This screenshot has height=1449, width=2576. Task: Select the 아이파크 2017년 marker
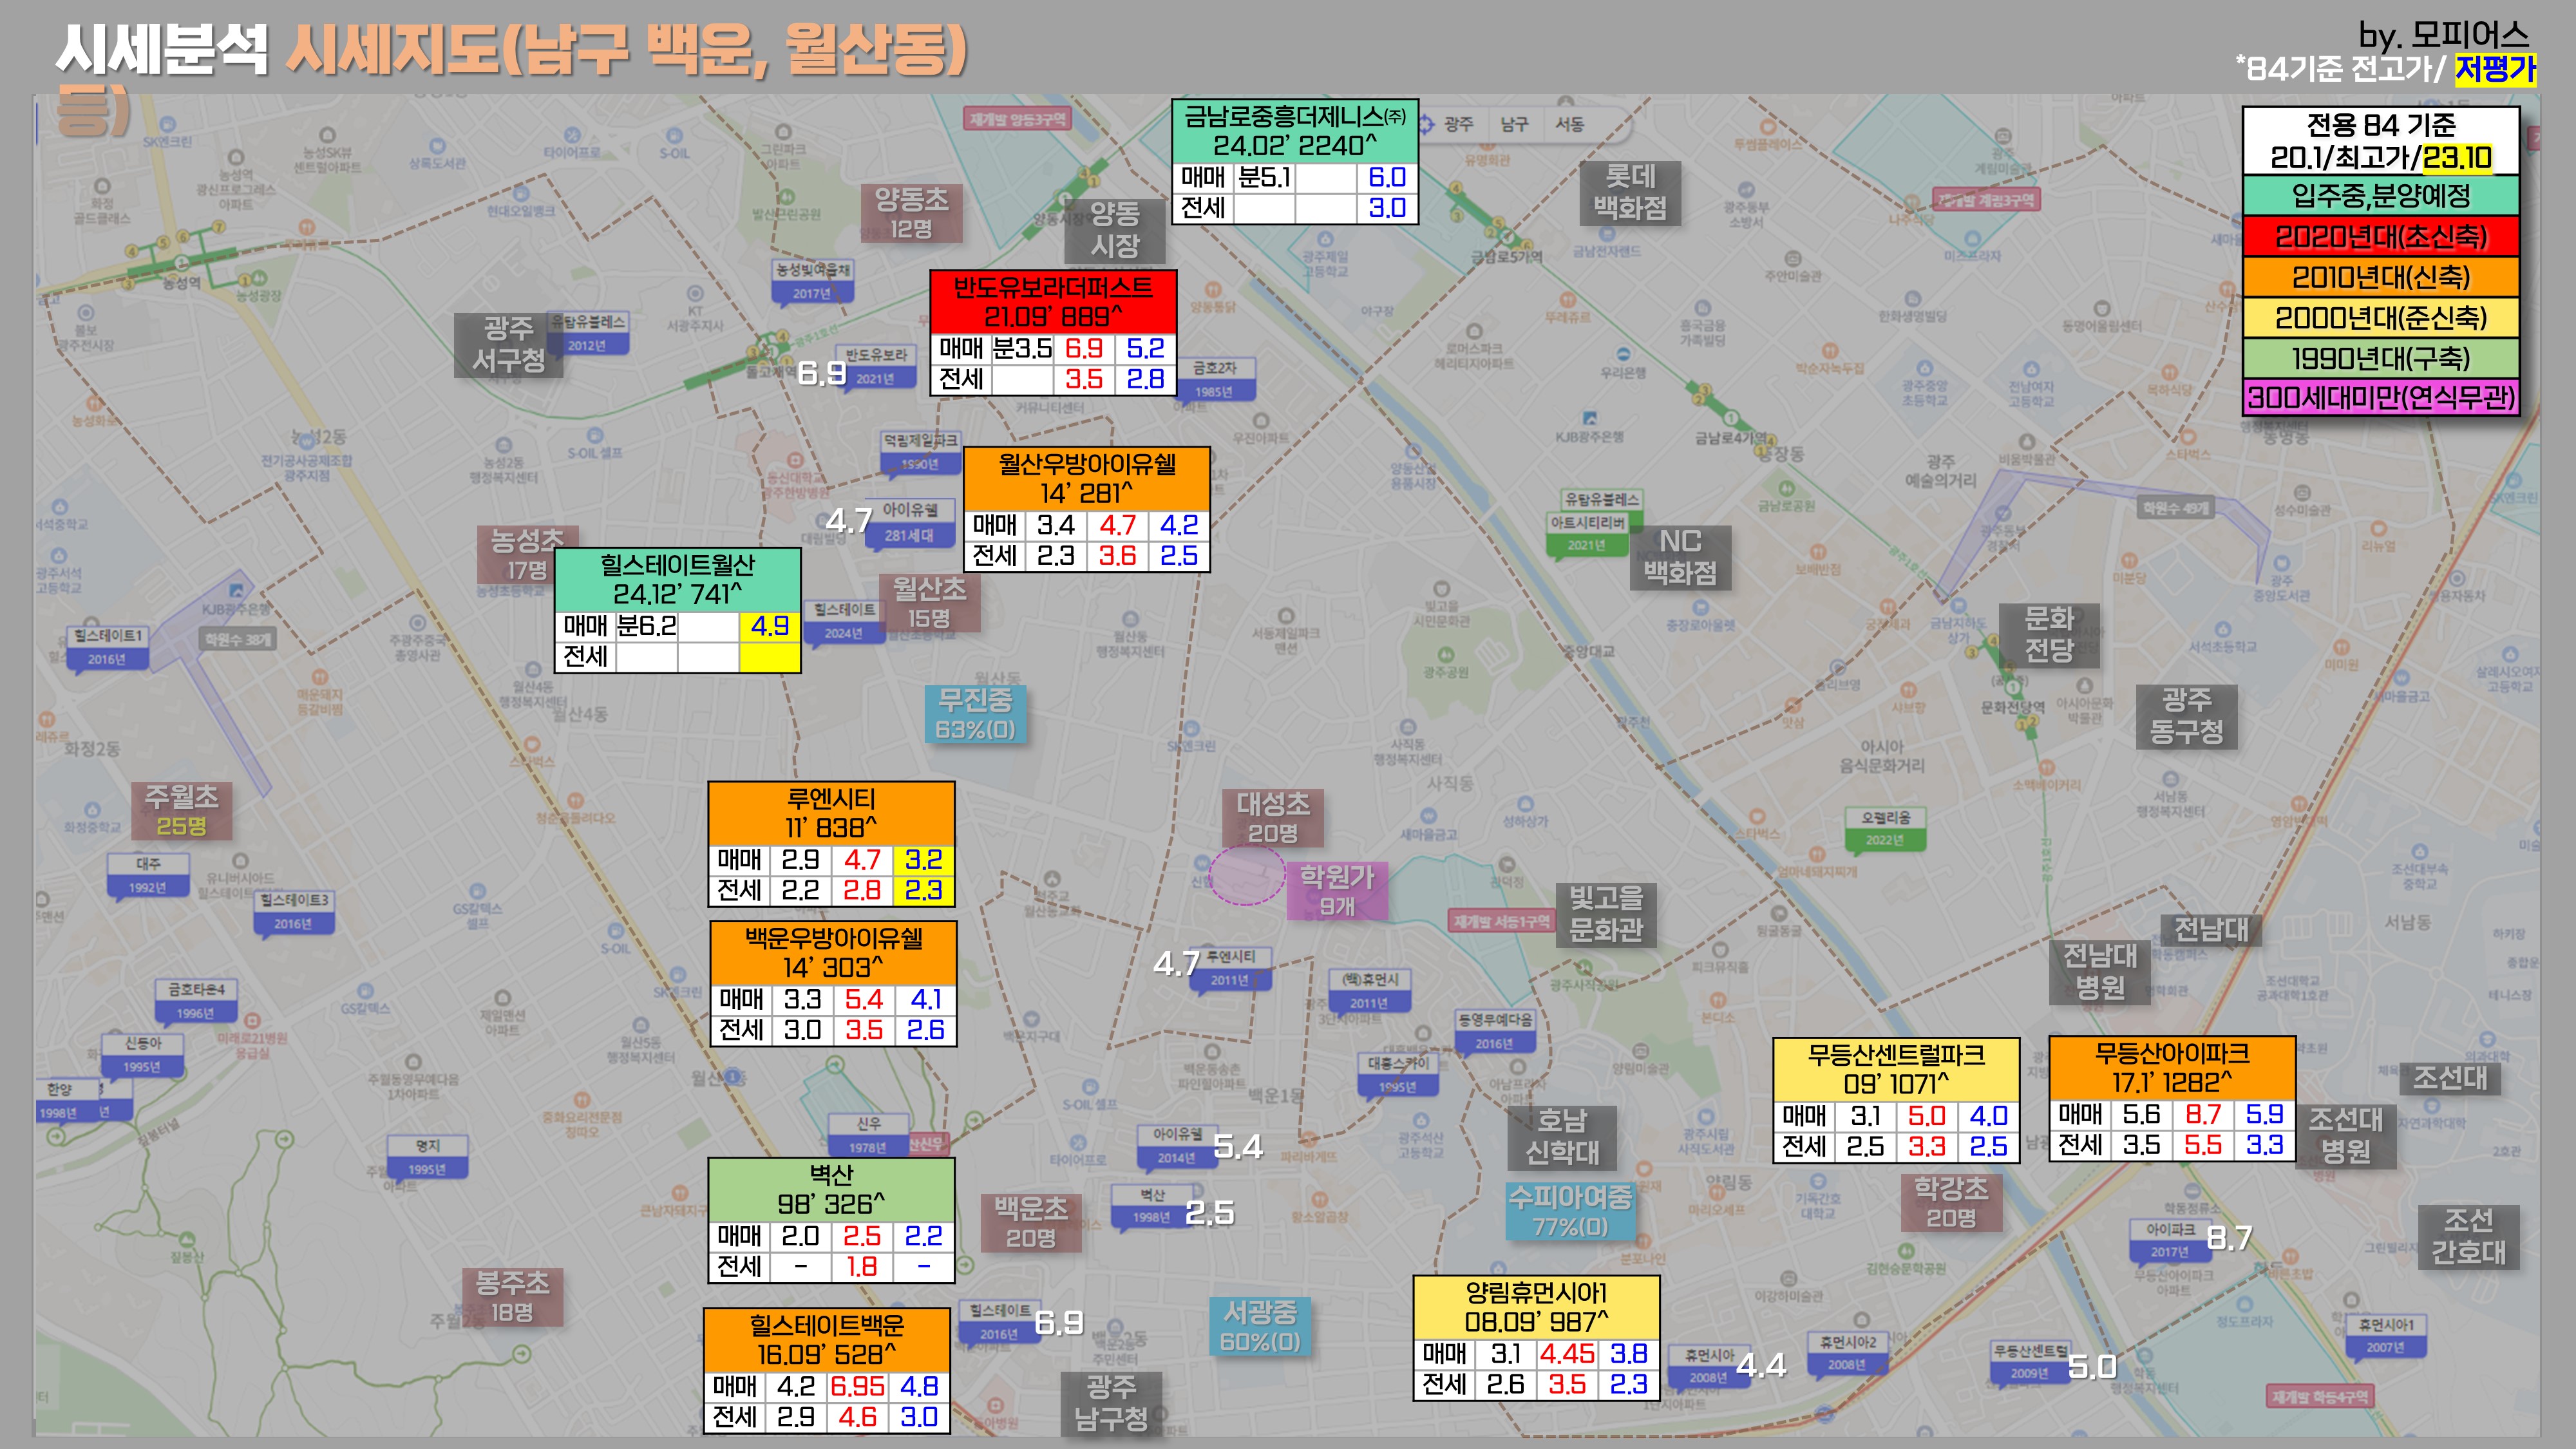2170,1240
